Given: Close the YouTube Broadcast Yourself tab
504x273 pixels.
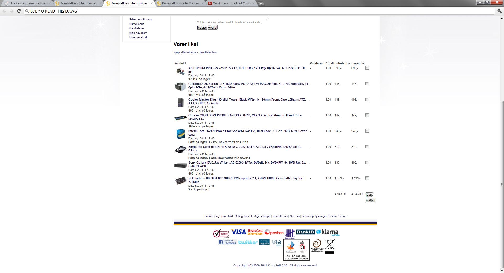Looking at the screenshot, I should 253,3.
